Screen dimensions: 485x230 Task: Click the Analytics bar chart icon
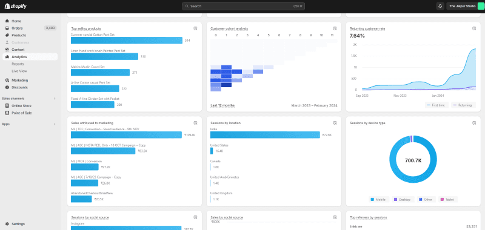[x=7, y=57]
